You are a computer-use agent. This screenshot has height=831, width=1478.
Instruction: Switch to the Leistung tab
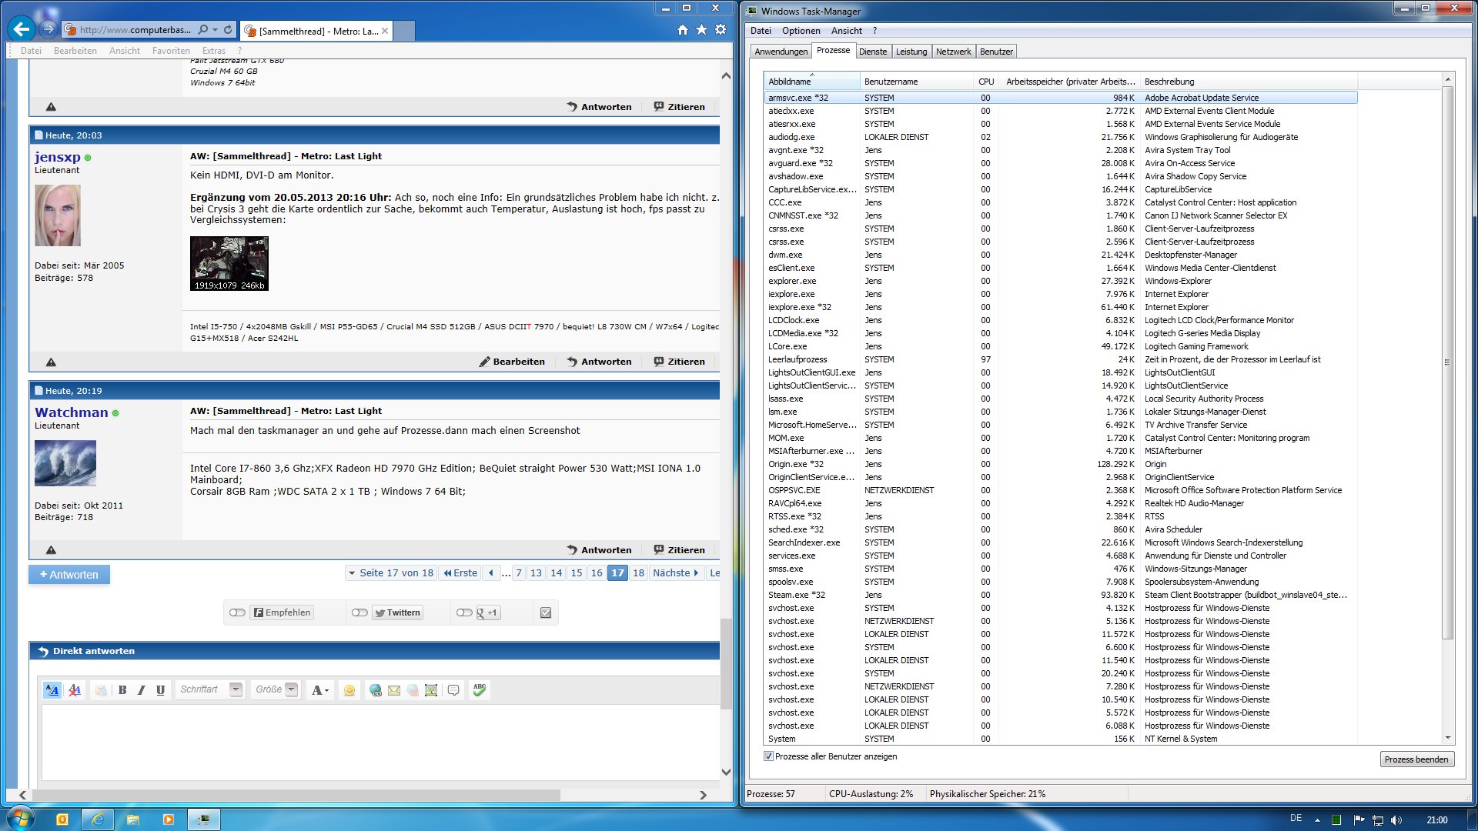[x=911, y=52]
